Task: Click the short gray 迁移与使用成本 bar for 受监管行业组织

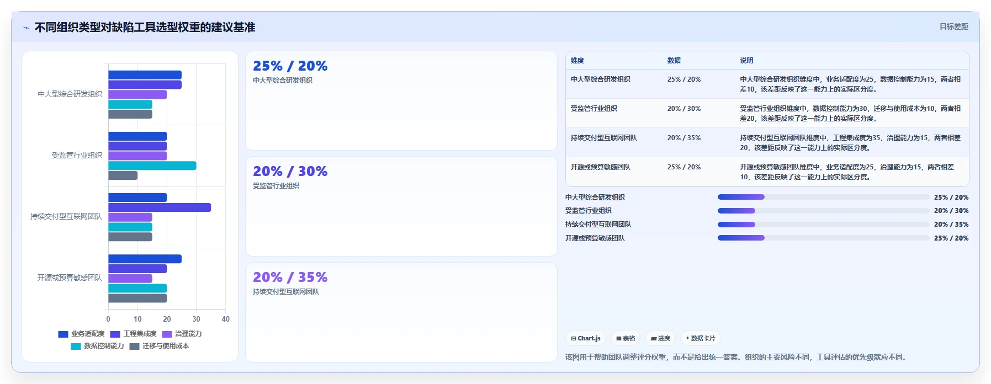Action: (123, 175)
